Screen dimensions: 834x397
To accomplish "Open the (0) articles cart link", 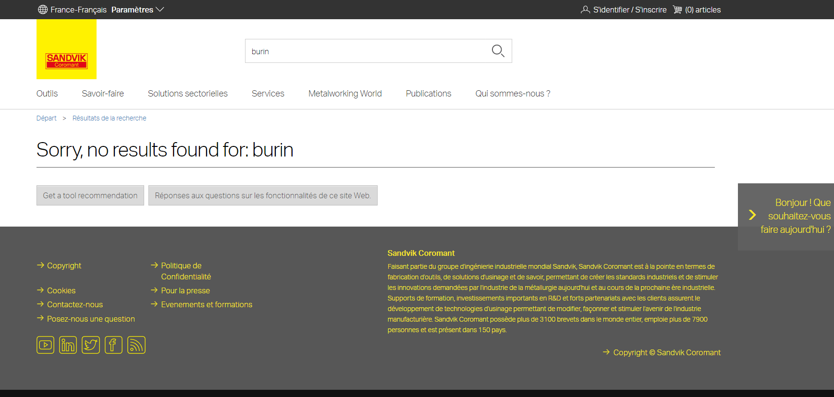I will pyautogui.click(x=703, y=10).
